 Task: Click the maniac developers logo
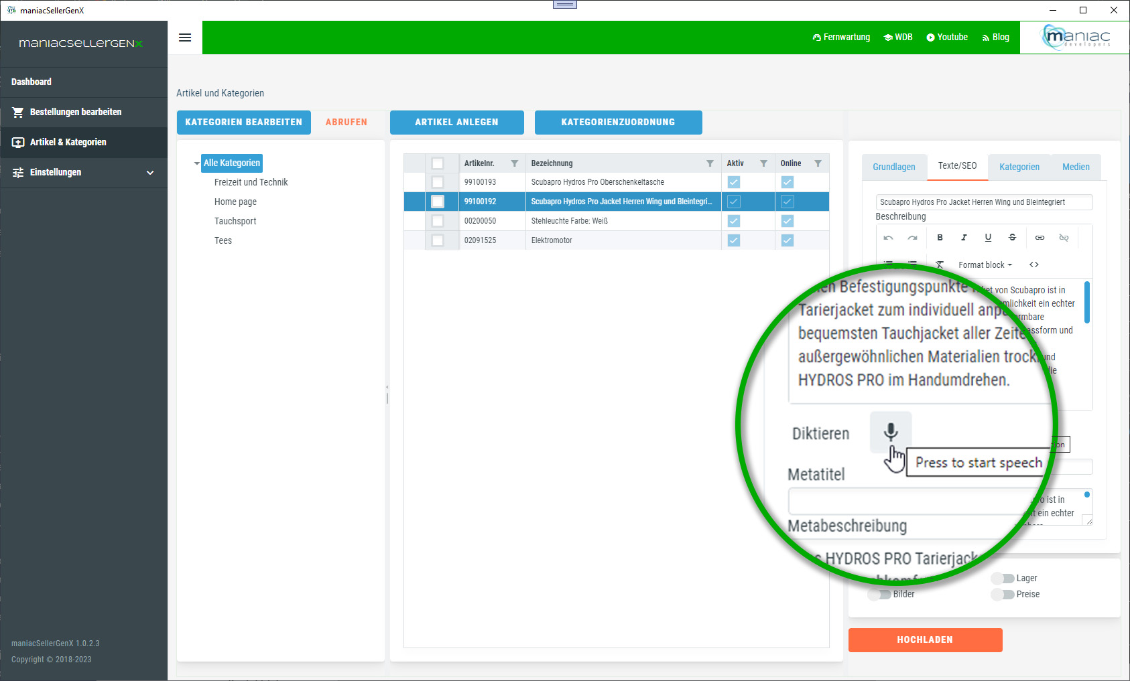(x=1075, y=37)
